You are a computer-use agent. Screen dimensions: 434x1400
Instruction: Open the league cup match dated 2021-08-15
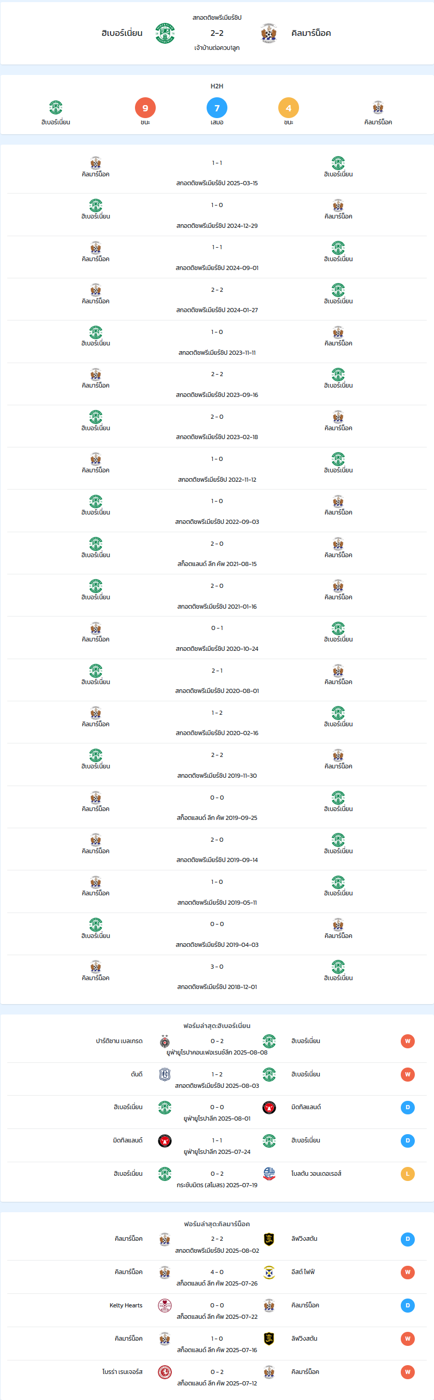(217, 553)
